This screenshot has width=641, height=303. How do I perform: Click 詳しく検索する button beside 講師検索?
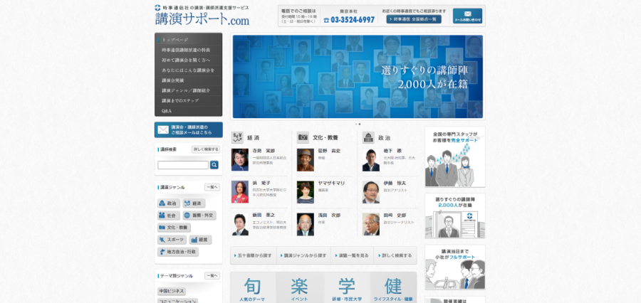206,149
